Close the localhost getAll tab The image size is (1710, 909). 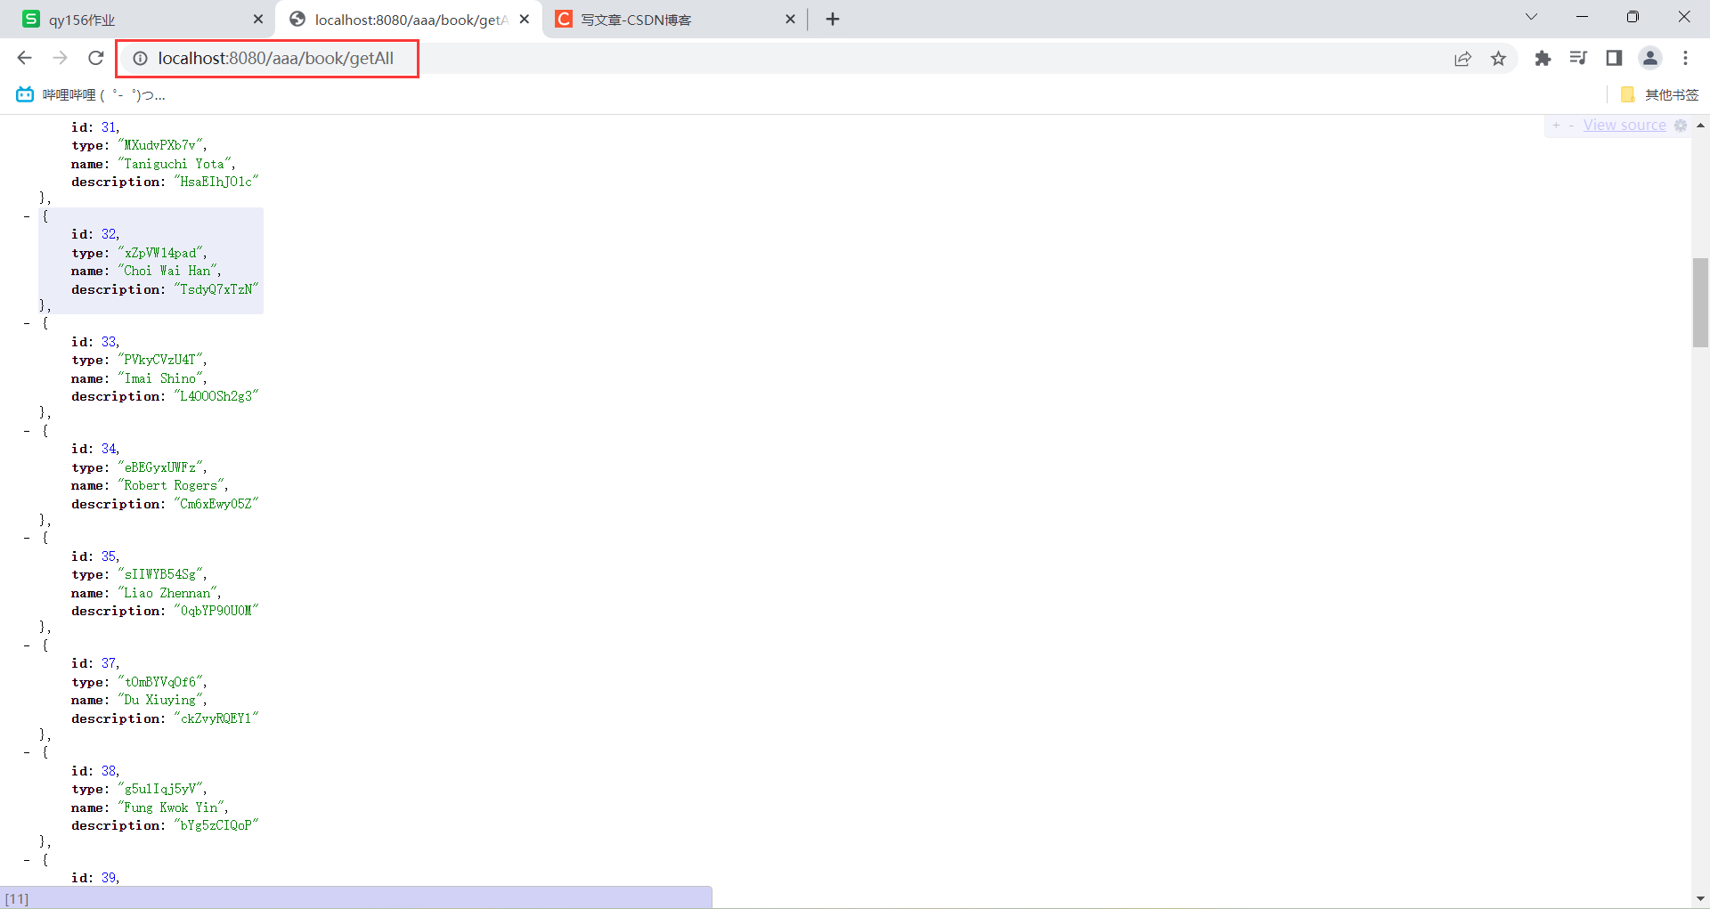click(x=525, y=19)
